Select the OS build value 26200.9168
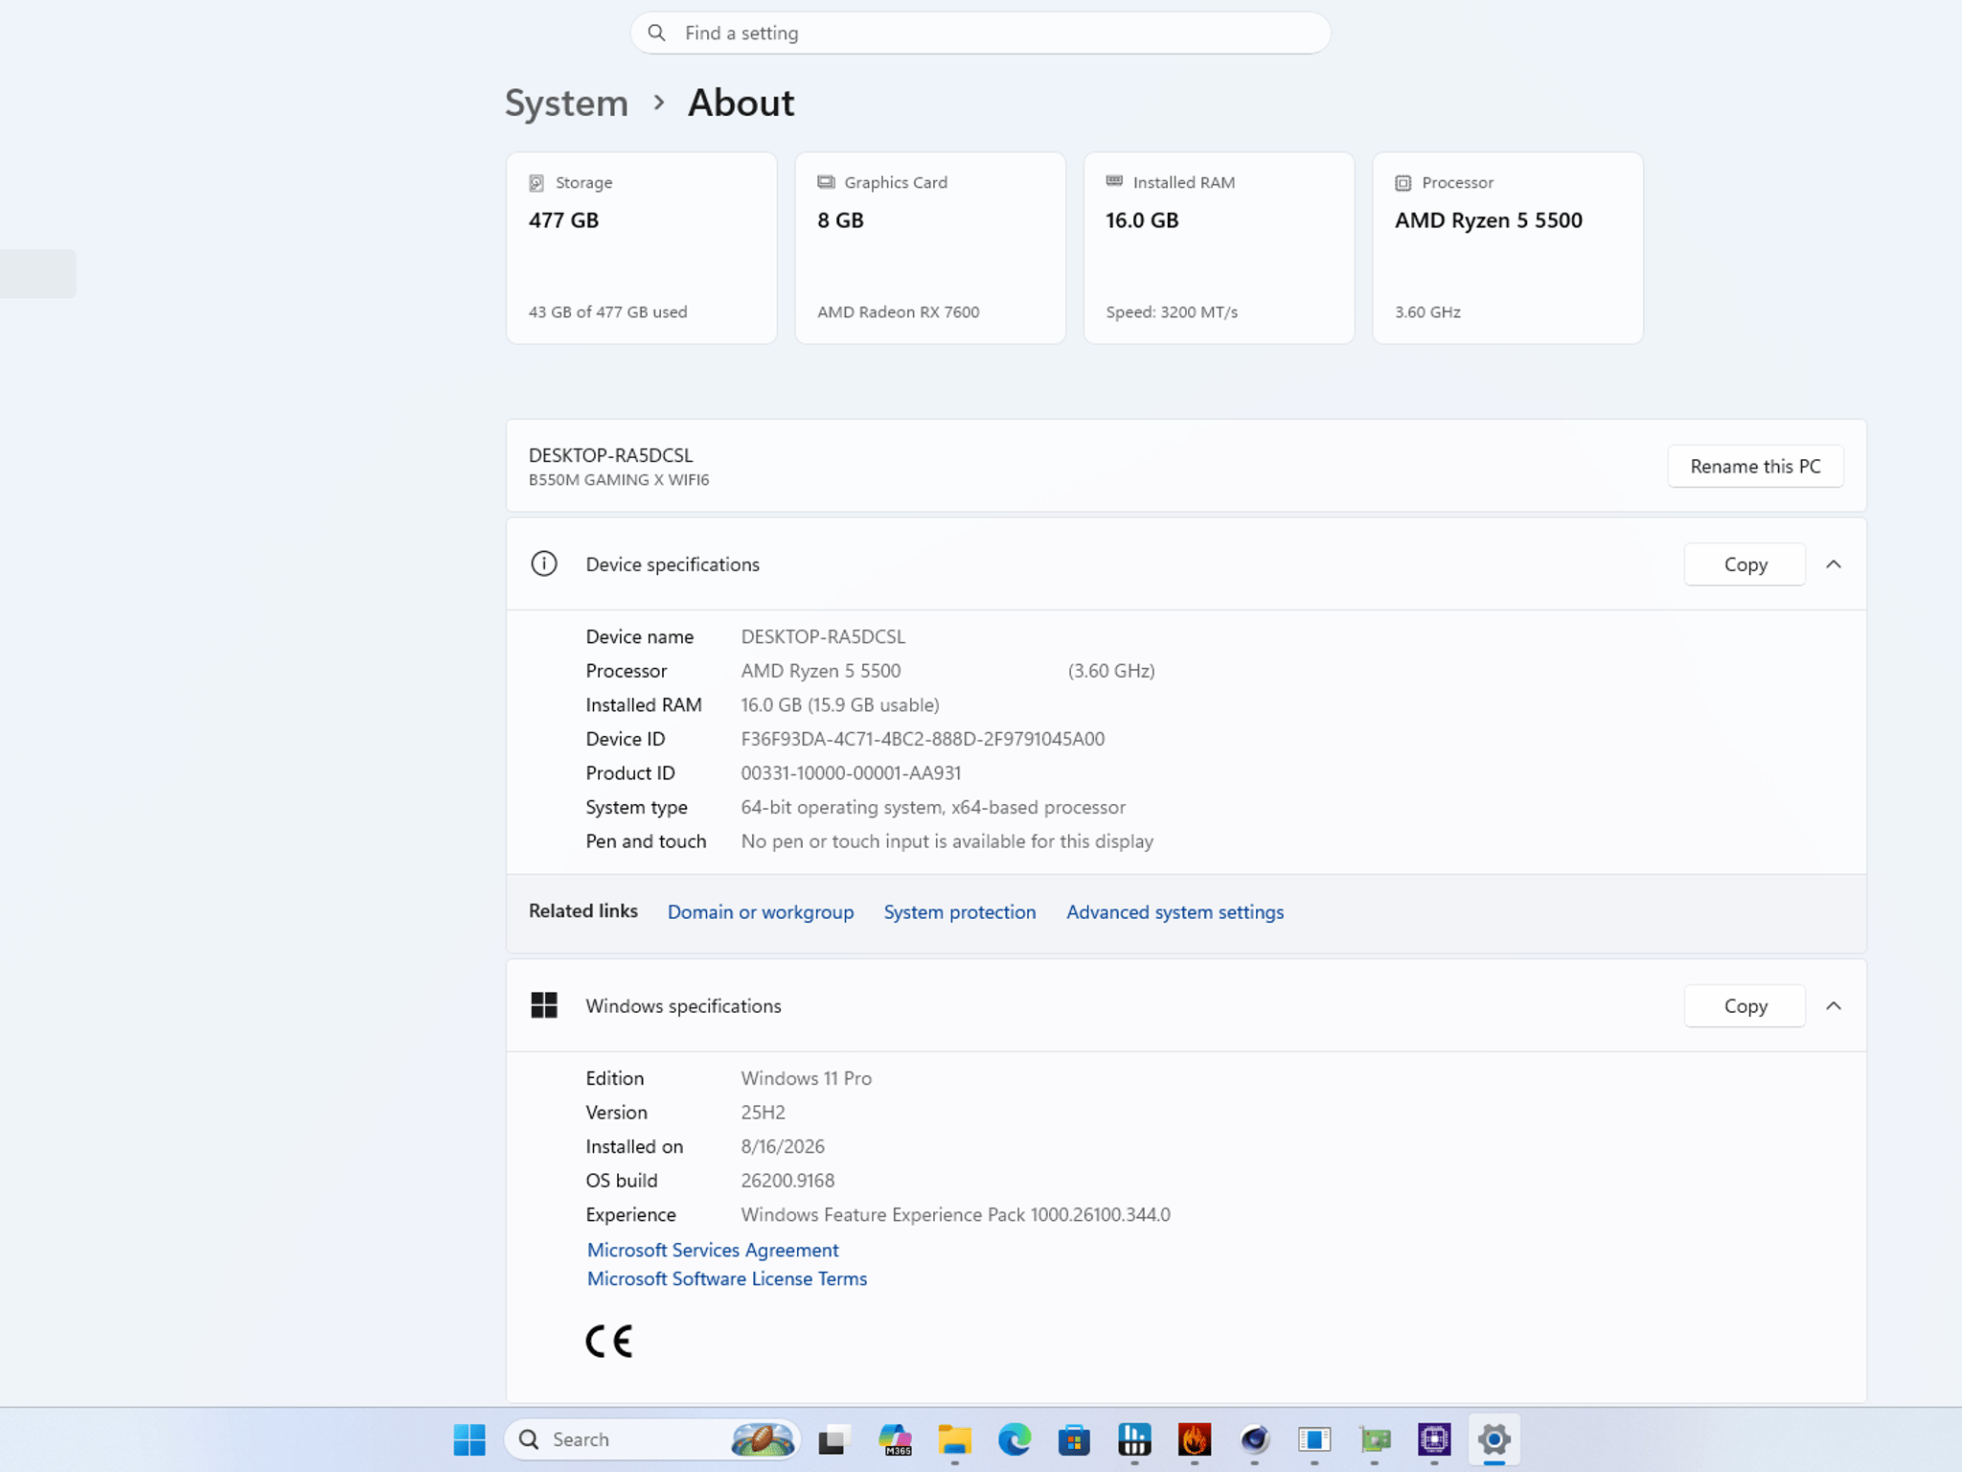 (787, 1181)
